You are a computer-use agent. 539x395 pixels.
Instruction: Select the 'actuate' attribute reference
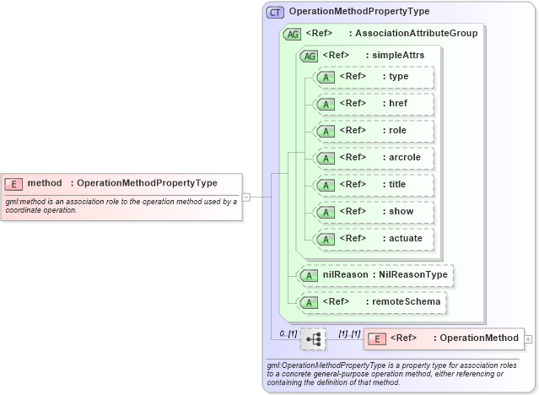[x=406, y=239]
